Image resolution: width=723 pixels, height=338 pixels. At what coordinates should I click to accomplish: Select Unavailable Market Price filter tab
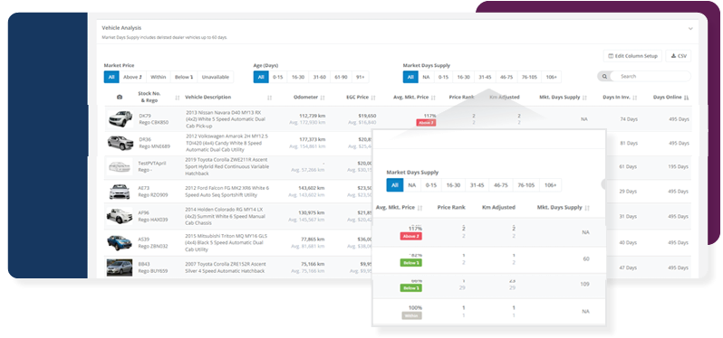[216, 77]
